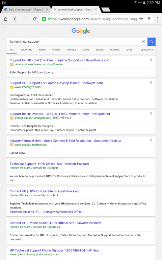Viewport: 162px width, 260px height.
Task: Switch to SHOPPING results
Action: pos(26,49)
